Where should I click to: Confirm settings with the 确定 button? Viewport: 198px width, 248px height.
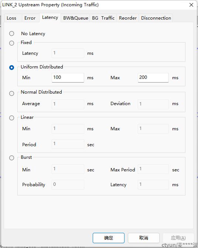(x=109, y=238)
